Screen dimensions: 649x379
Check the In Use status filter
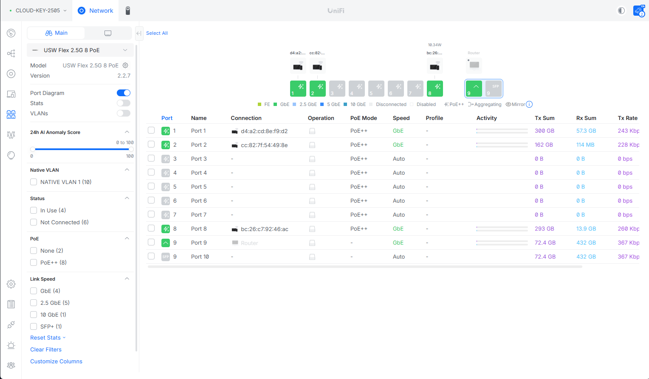34,210
